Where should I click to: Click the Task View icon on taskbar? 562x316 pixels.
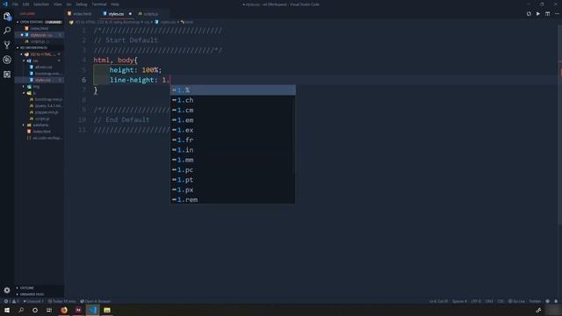(49, 310)
